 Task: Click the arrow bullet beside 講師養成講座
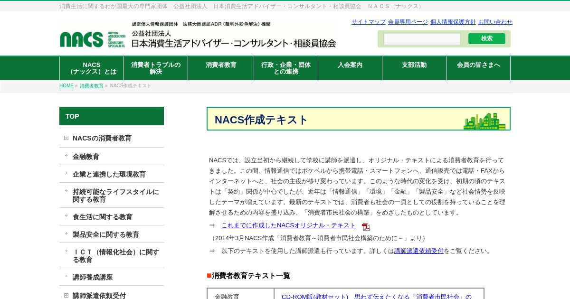[x=66, y=276]
